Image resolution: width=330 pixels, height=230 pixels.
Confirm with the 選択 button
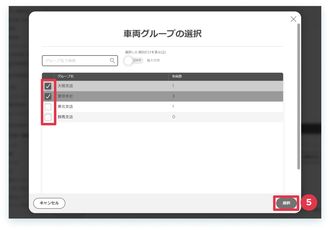[x=286, y=203]
